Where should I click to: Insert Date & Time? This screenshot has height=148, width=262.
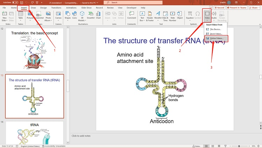[165, 16]
